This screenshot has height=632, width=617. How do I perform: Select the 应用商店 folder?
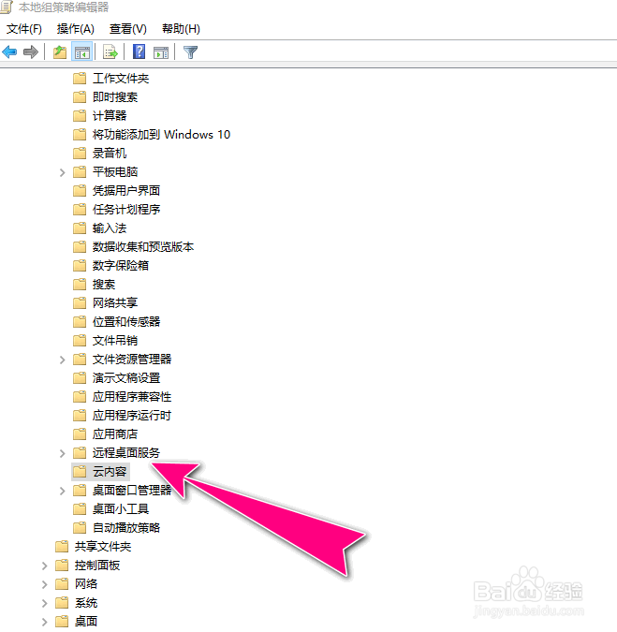115,434
